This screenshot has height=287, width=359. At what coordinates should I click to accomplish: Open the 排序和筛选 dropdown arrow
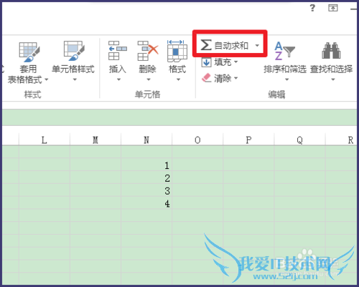point(286,79)
